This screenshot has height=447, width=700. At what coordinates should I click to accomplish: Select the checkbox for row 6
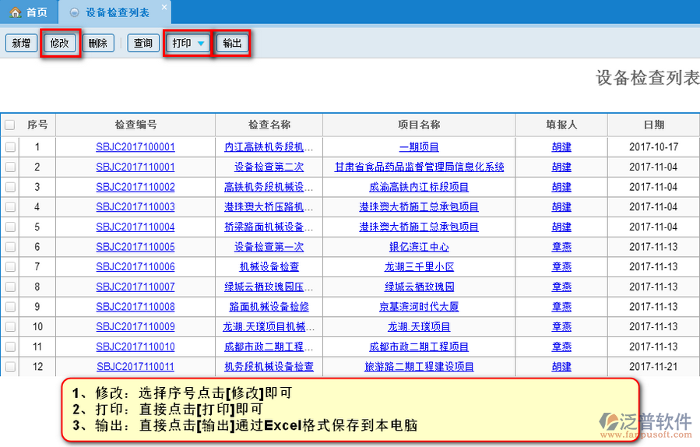[10, 247]
